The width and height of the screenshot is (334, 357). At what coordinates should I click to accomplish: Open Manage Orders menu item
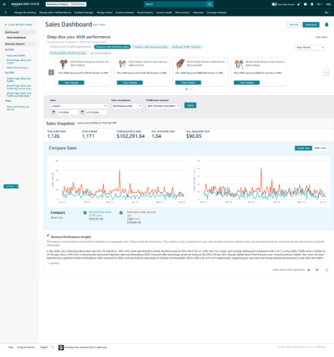105,12
